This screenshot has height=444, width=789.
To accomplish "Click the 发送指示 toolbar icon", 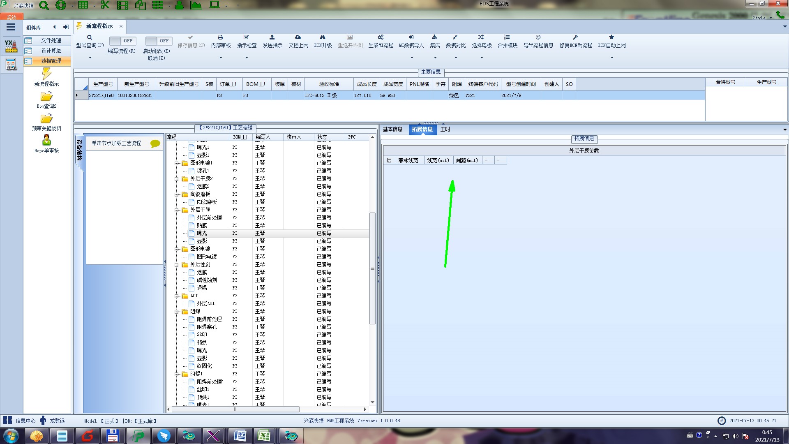I will coord(272,37).
